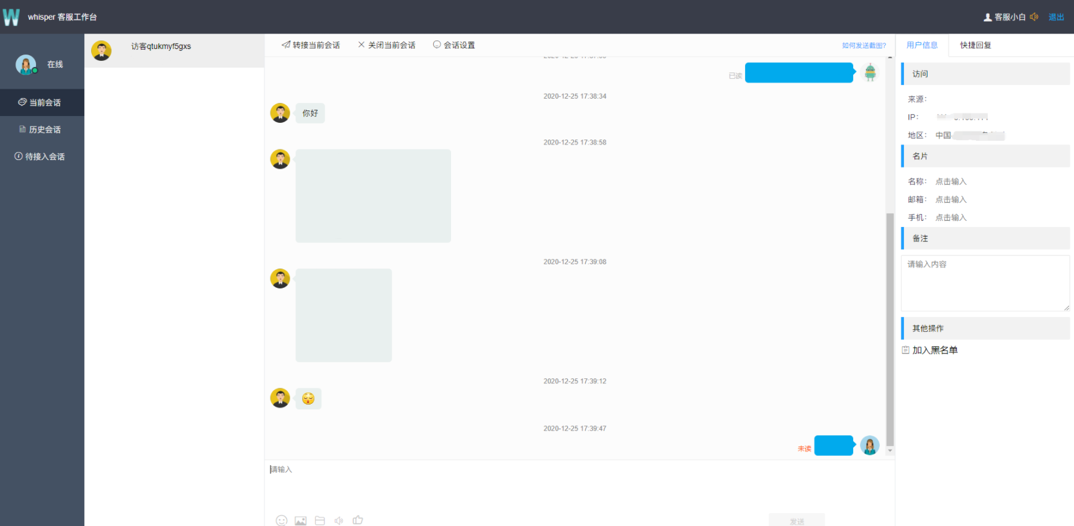
Task: Click the send file folder icon
Action: point(320,520)
